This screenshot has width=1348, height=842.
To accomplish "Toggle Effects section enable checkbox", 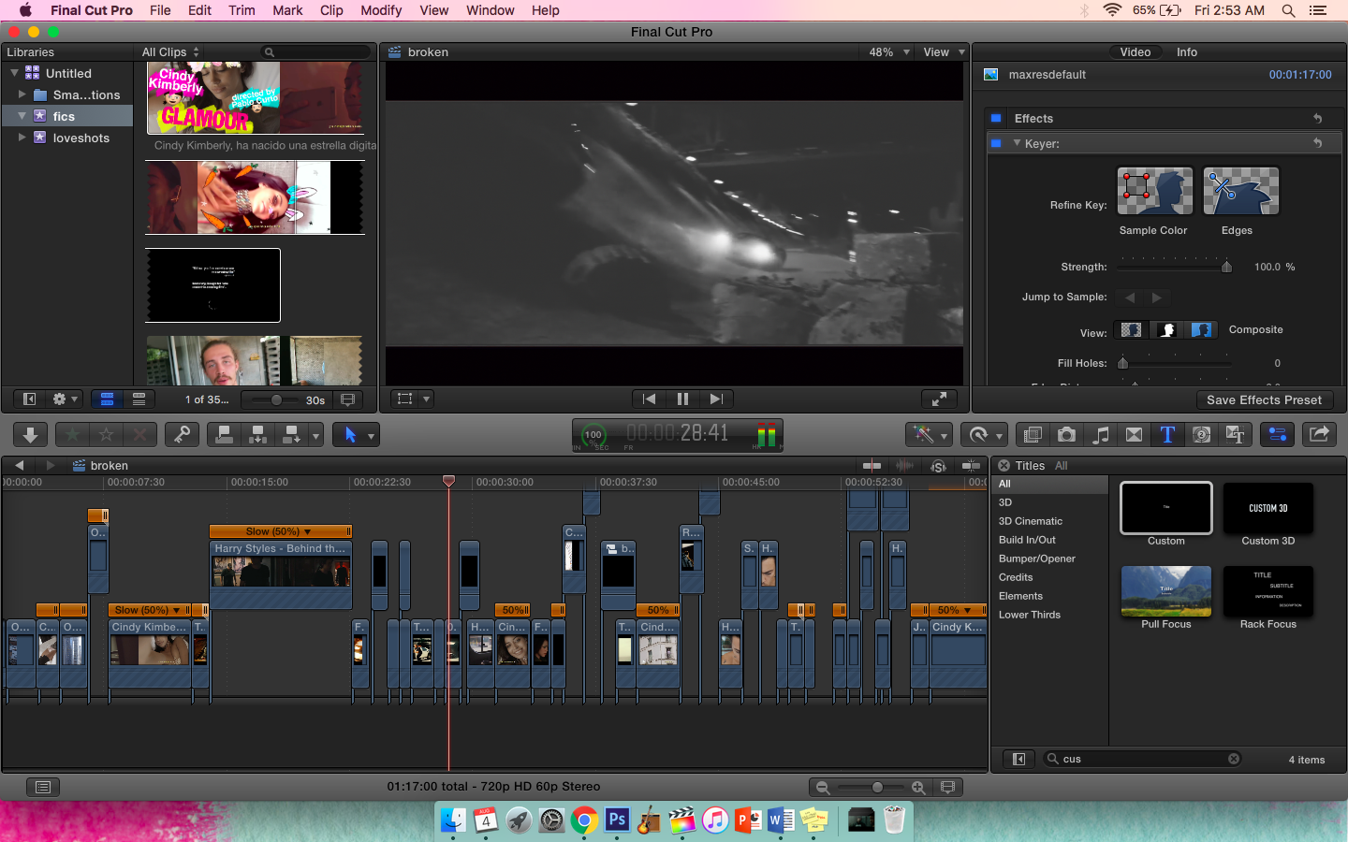I will [x=996, y=119].
